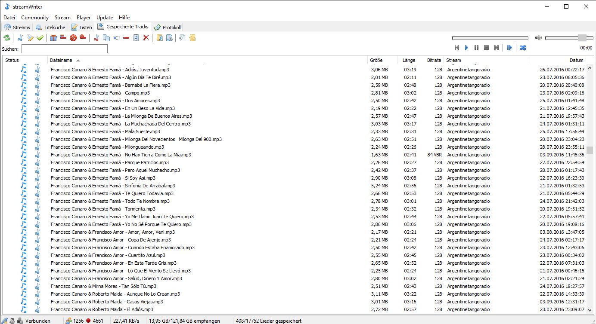This screenshot has width=596, height=324.
Task: Click music note icon in Tormenta row
Action: tap(24, 209)
